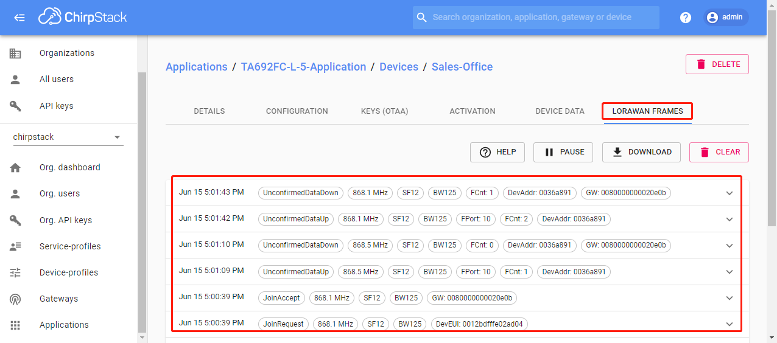Open the chirpstack organization dropdown

(68, 137)
